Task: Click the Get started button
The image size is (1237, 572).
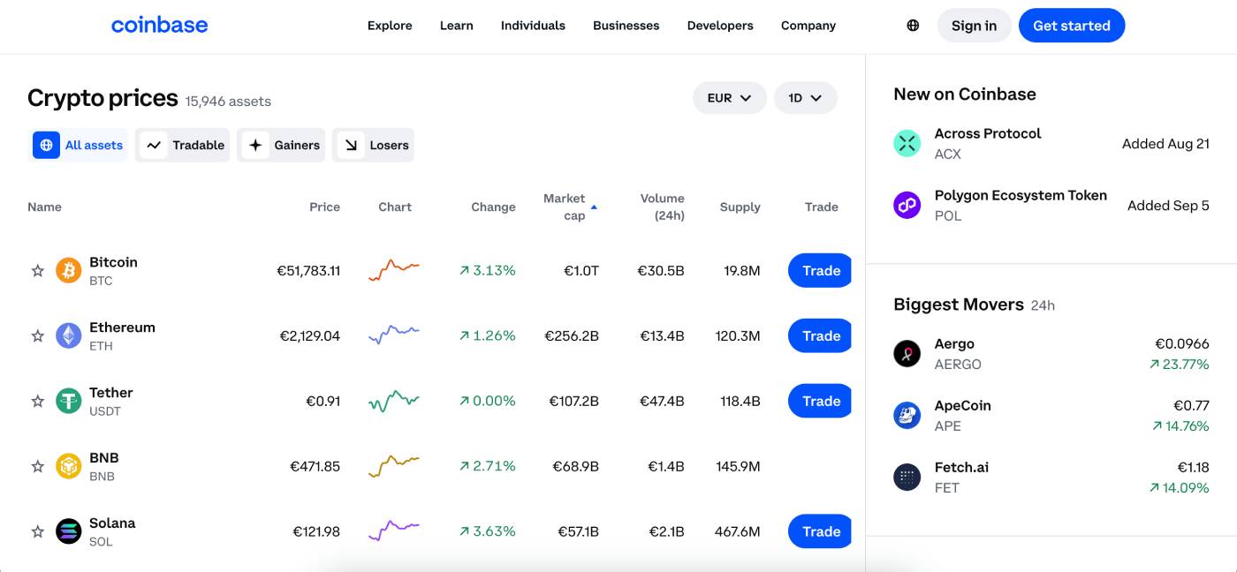Action: (x=1072, y=26)
